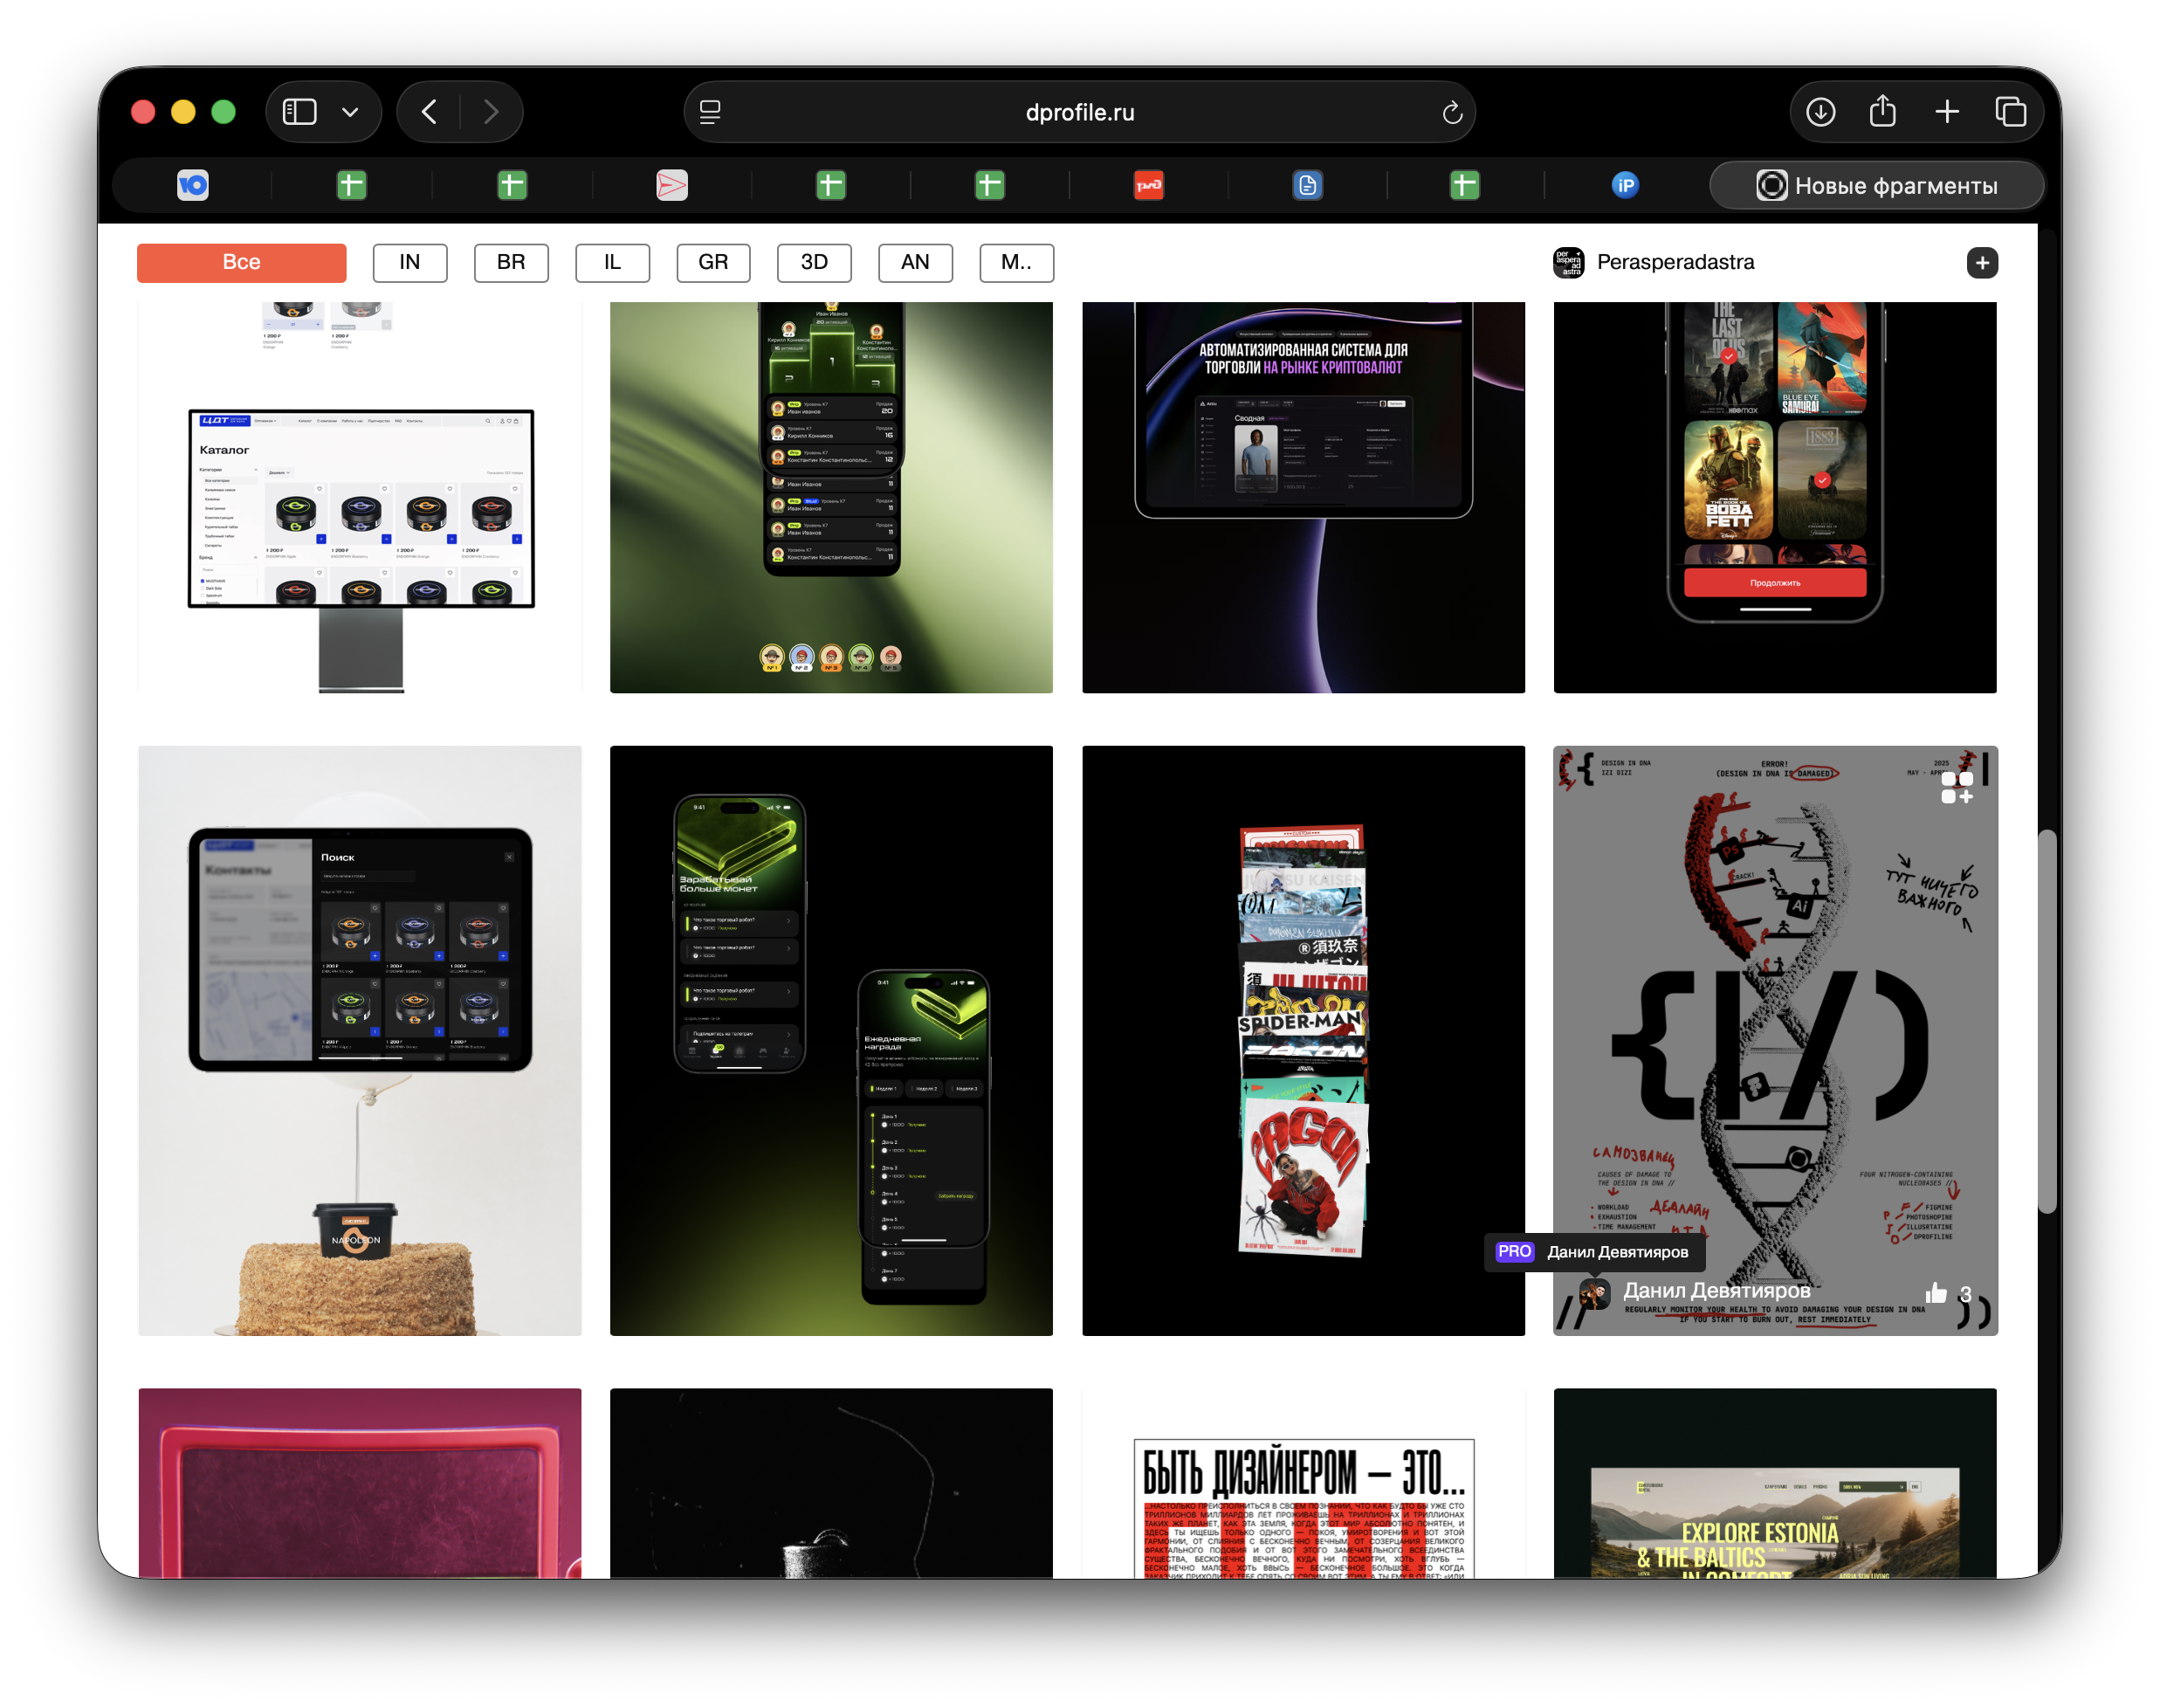The image size is (2160, 1708).
Task: Filter works by 3D category
Action: click(x=814, y=262)
